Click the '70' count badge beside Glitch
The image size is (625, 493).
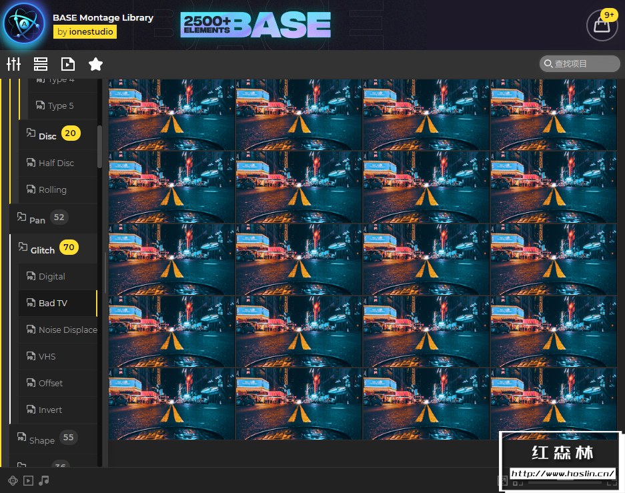coord(69,247)
